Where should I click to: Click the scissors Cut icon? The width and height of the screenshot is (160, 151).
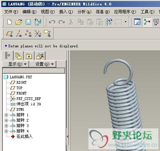point(71,22)
